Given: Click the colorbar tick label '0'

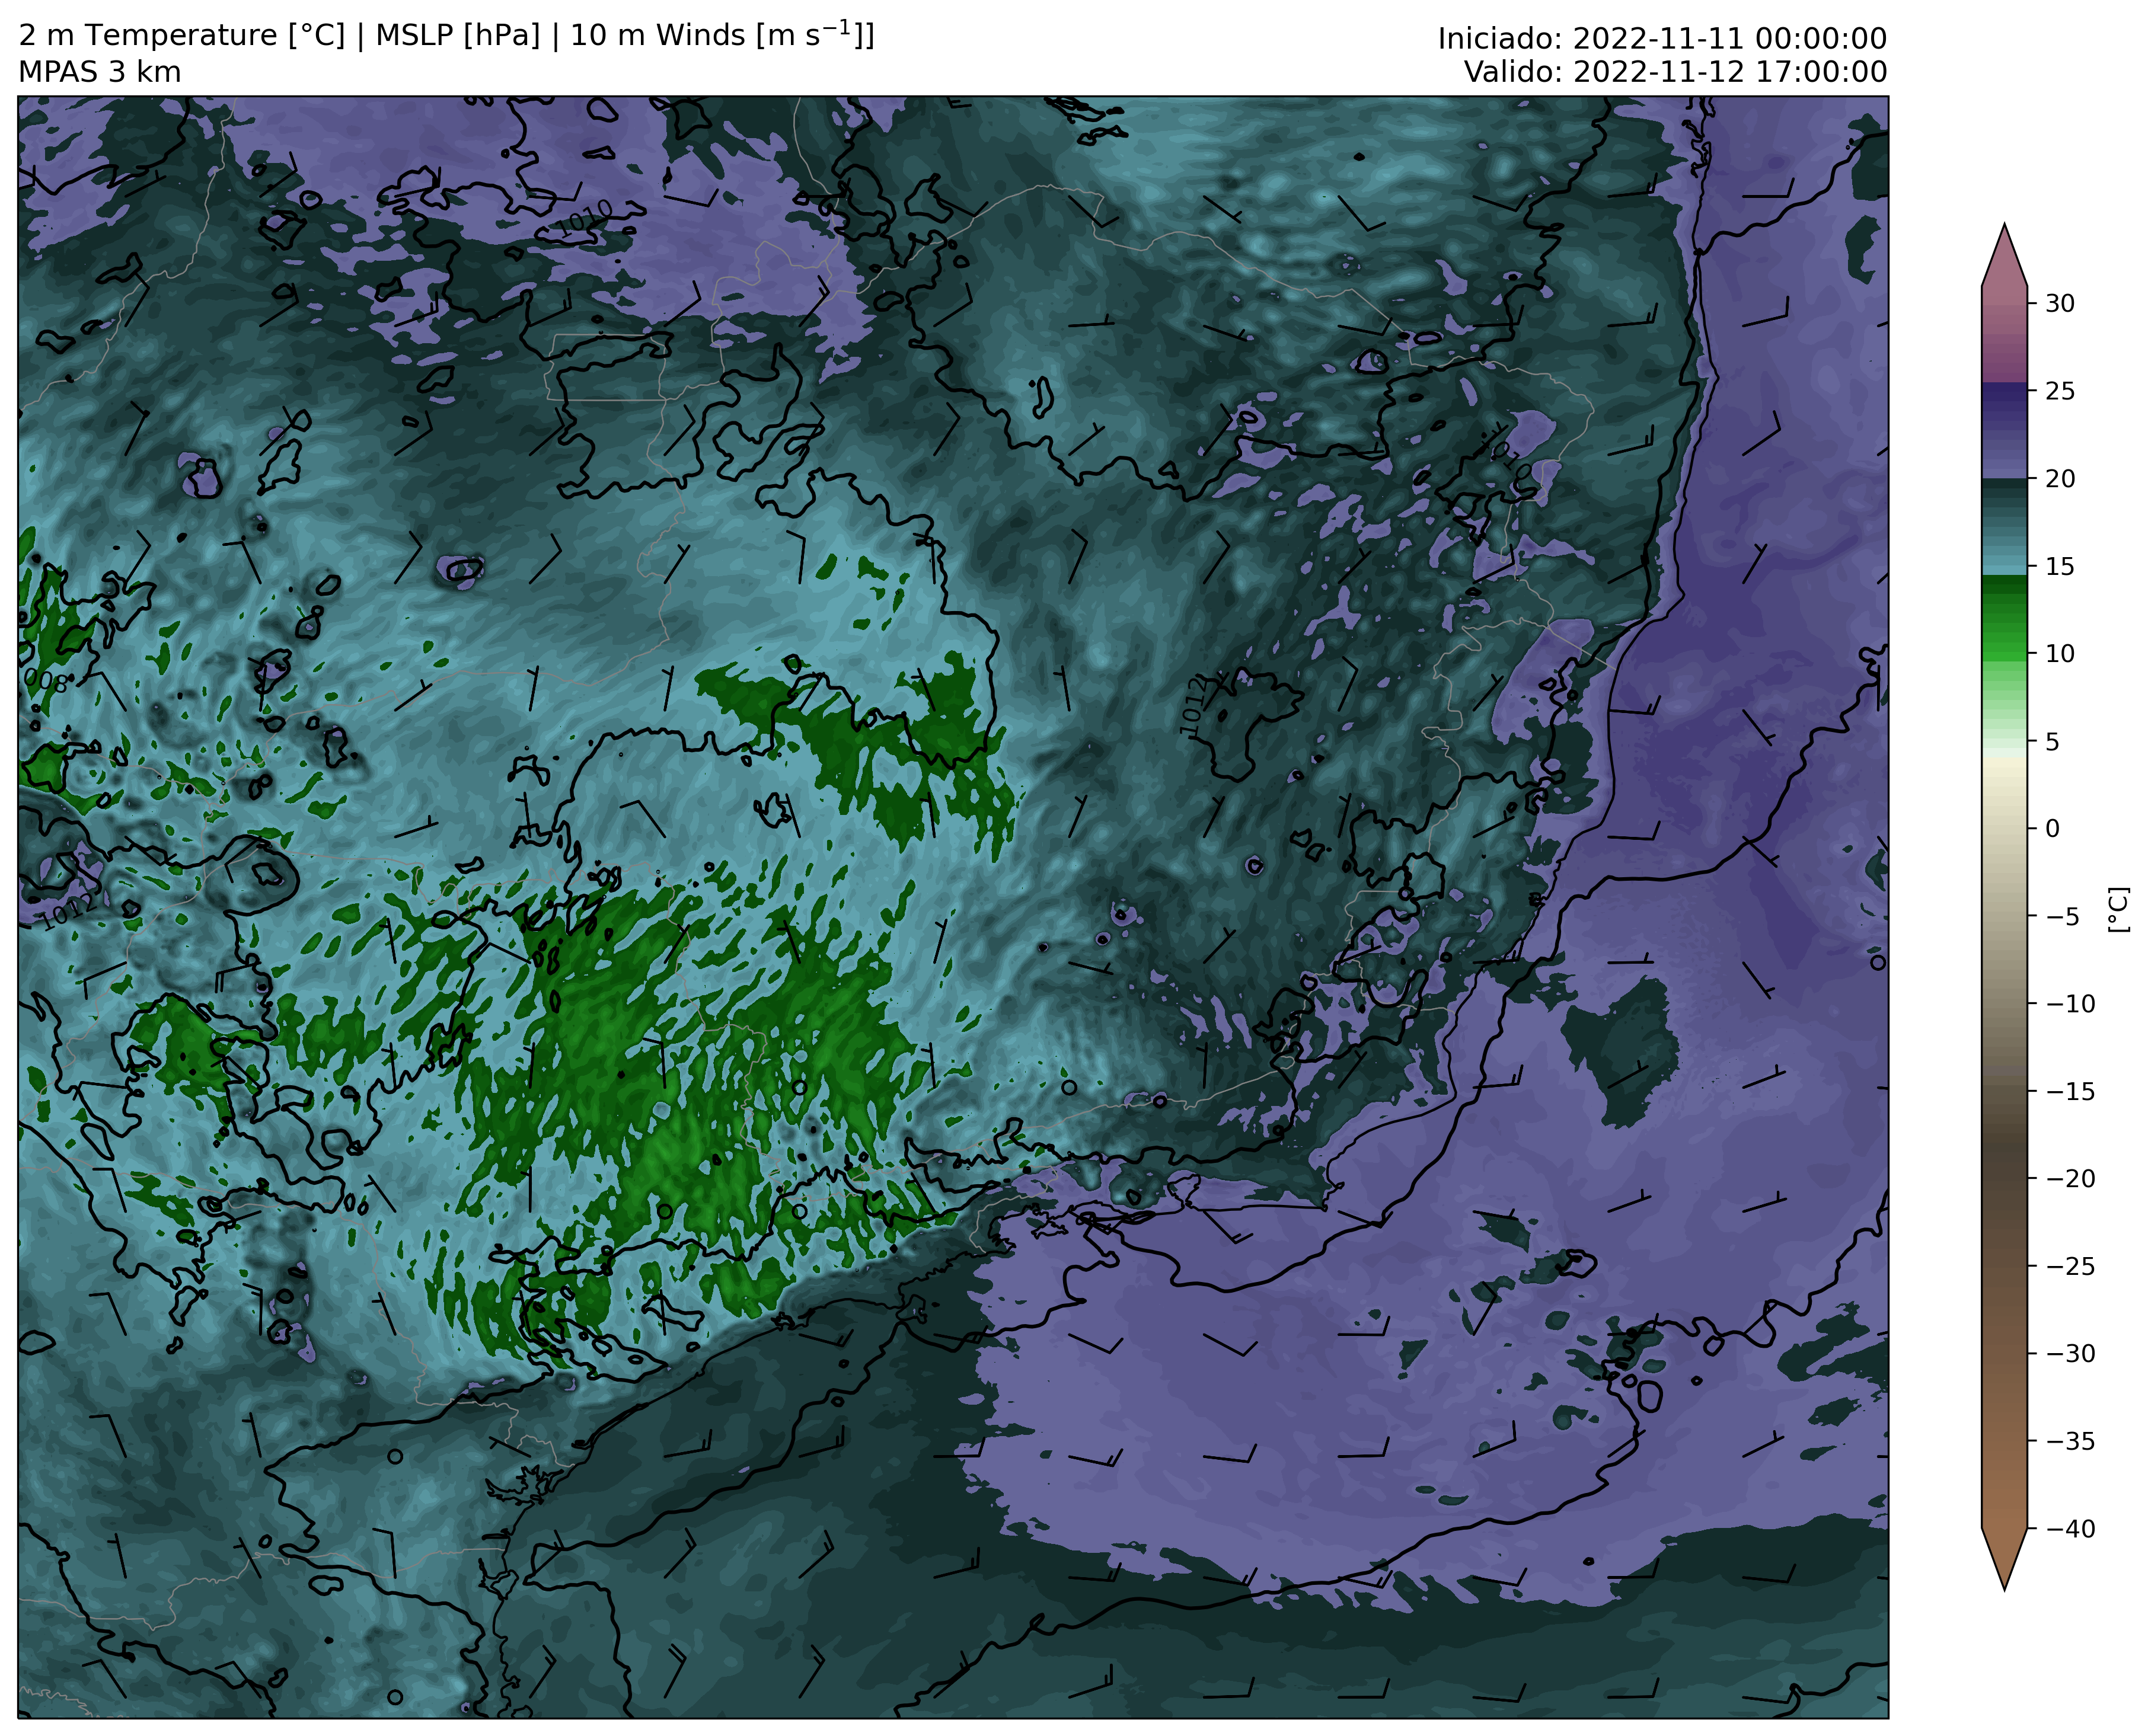Looking at the screenshot, I should [2052, 829].
